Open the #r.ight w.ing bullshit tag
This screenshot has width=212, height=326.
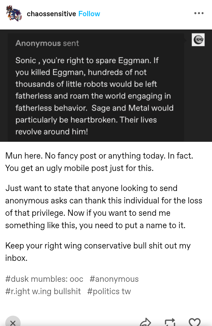click(x=43, y=291)
